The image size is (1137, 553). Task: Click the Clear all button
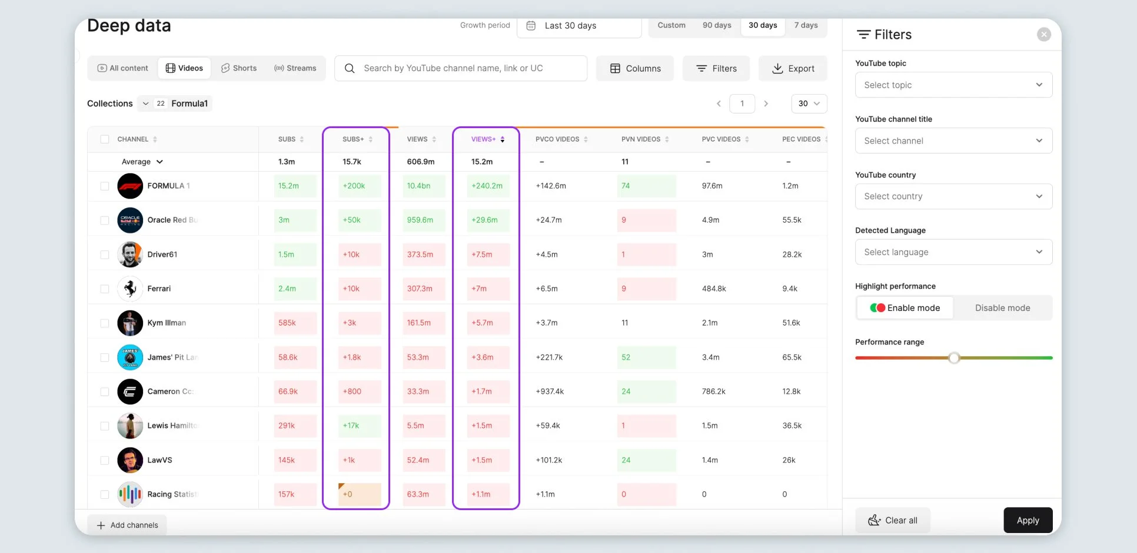[893, 520]
